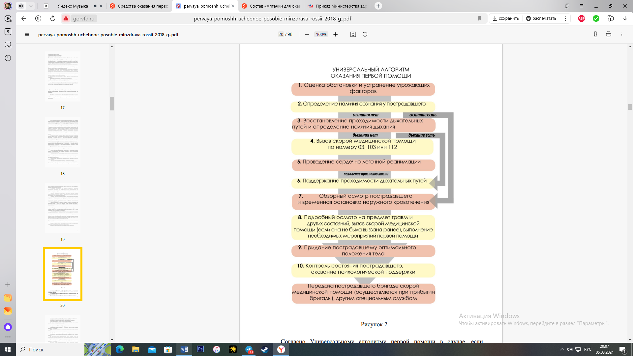
Task: Rotate the PDF document counterclockwise
Action: (365, 35)
